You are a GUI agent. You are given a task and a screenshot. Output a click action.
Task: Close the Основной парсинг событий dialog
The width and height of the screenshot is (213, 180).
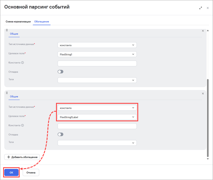pos(208,8)
